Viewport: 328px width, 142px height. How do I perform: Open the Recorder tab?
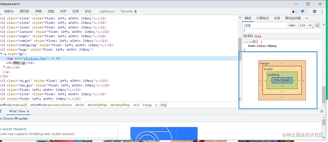tap(129, 11)
